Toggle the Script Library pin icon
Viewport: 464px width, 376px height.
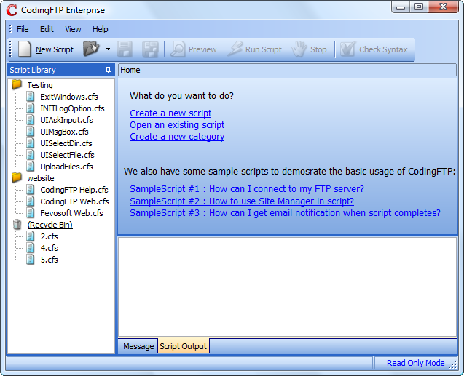[x=108, y=70]
